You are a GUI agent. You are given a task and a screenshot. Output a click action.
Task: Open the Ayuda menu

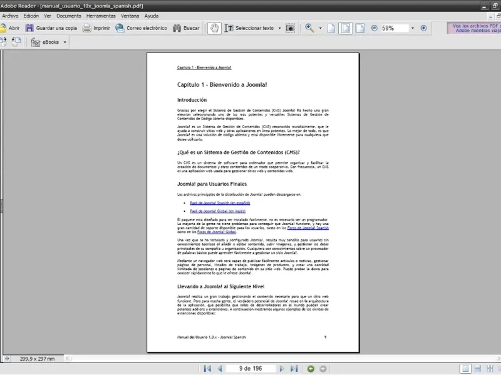coord(152,16)
